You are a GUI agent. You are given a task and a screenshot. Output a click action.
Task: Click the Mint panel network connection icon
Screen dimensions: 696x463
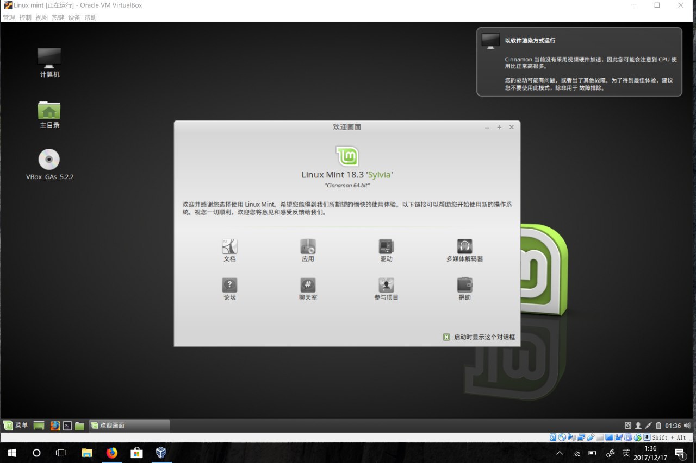click(648, 426)
